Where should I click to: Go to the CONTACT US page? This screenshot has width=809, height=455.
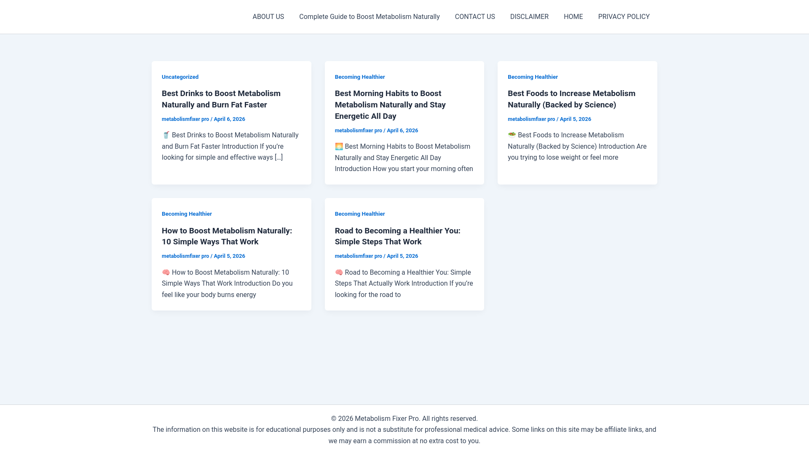tap(475, 17)
